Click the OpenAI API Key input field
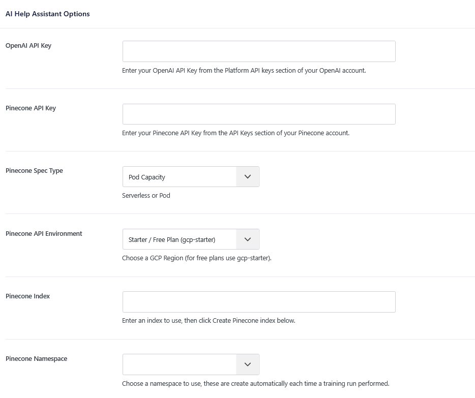 coord(259,51)
